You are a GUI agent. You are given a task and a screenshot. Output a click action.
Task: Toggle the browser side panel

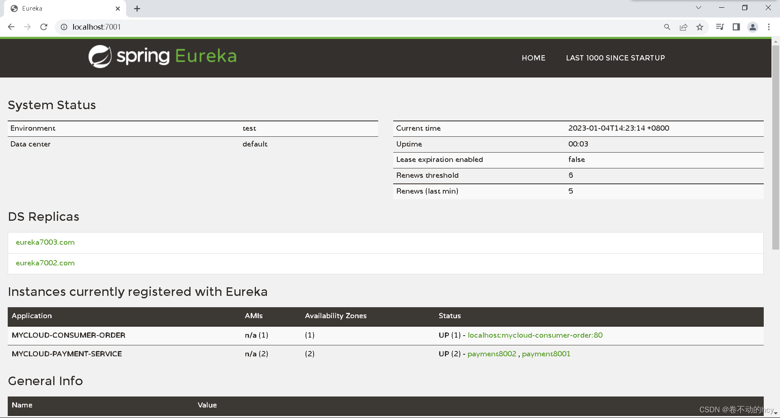[736, 27]
